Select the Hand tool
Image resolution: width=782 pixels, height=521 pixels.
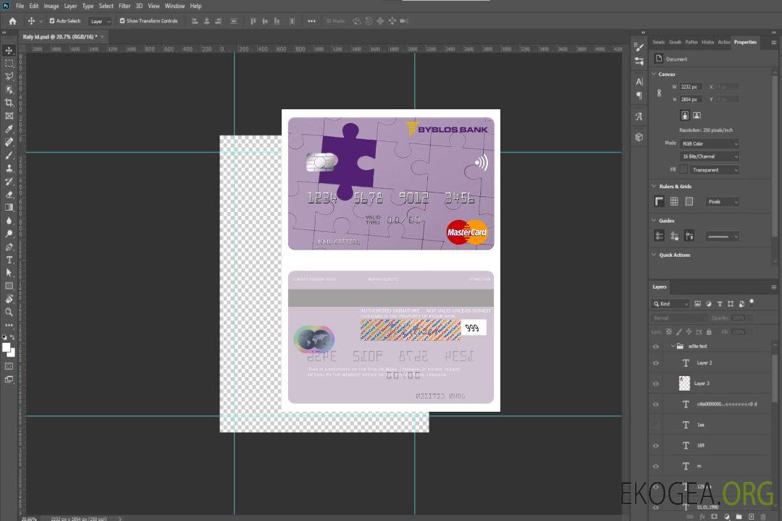coord(9,299)
